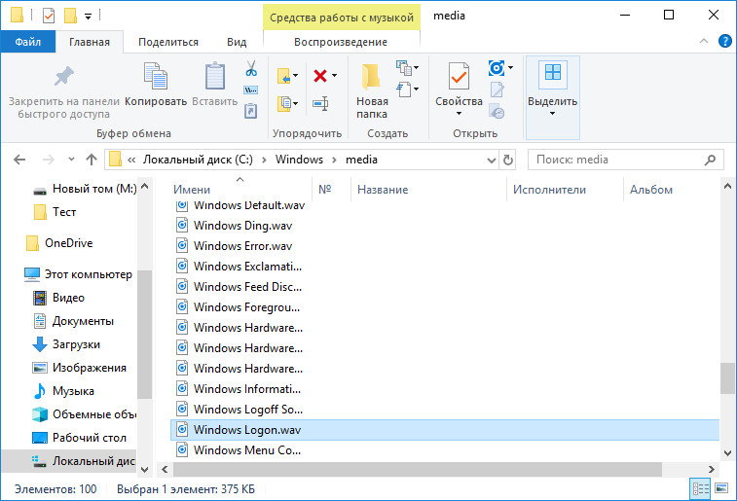Select OneDrive in navigation pane
The height and width of the screenshot is (501, 737).
(x=68, y=243)
